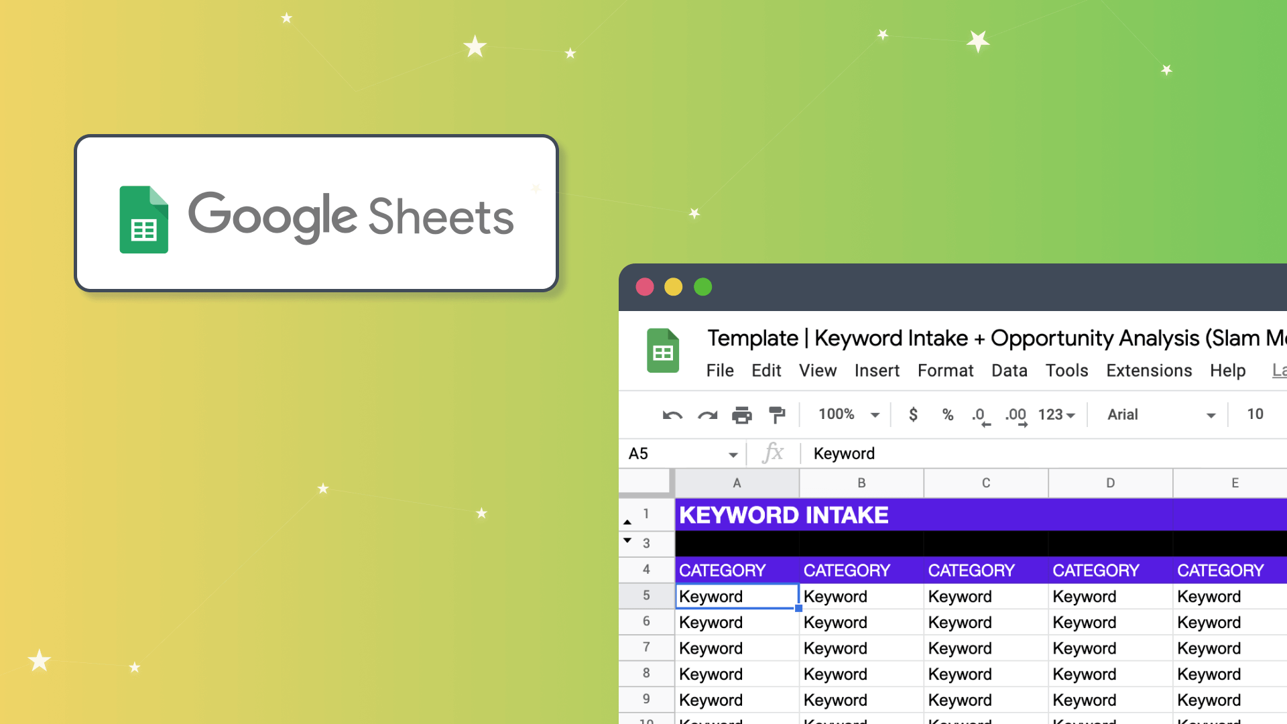Image resolution: width=1287 pixels, height=724 pixels.
Task: Click the Google Sheets logo card
Action: (316, 213)
